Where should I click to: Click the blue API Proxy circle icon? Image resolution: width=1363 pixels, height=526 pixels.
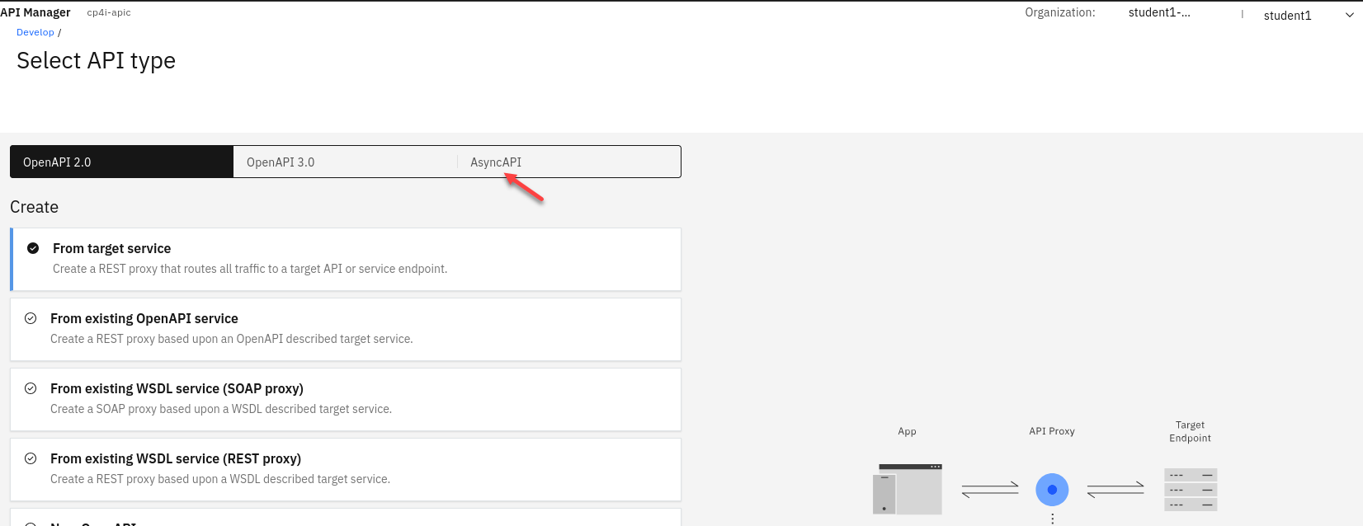coord(1052,490)
